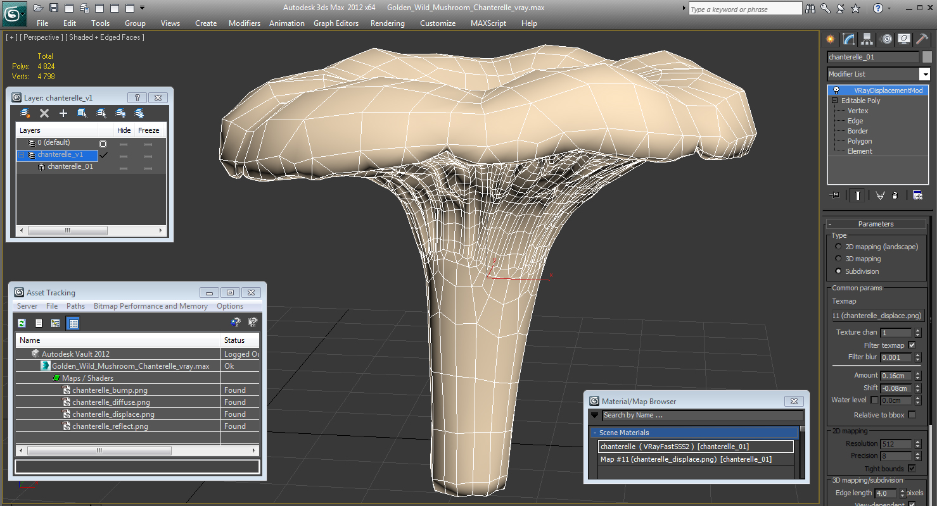
Task: Toggle Tight bounds checkbox
Action: pyautogui.click(x=912, y=469)
